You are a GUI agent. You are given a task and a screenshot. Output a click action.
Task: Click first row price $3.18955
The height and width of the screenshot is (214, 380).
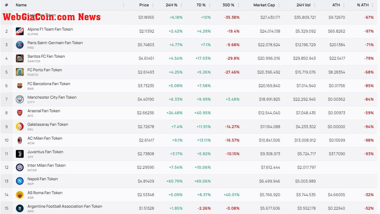click(x=146, y=17)
